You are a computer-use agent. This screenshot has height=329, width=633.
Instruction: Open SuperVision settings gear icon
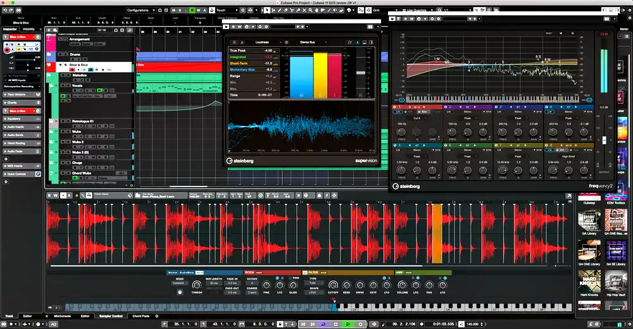pos(286,42)
